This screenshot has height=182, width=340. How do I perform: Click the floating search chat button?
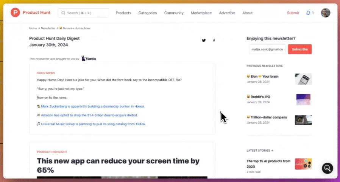click(x=328, y=168)
